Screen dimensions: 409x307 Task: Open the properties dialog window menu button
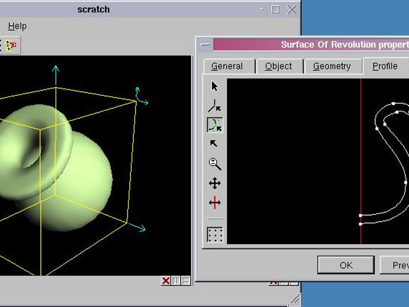pyautogui.click(x=205, y=44)
